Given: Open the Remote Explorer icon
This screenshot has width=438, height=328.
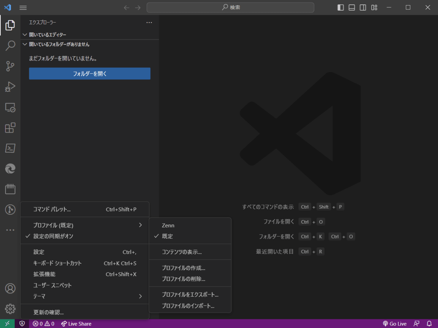Looking at the screenshot, I should pos(10,108).
